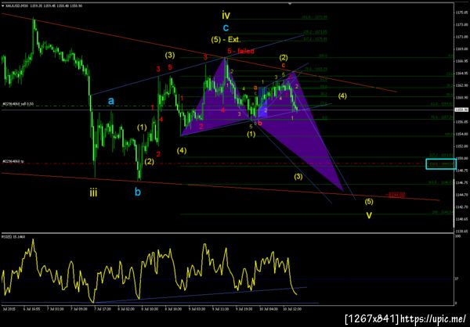The image size is (470, 327).
Task: Click the 1144.70 price scale label
Action: click(x=461, y=195)
